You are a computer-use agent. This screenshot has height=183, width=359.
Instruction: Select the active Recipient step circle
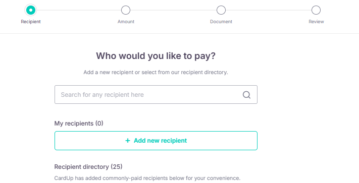pyautogui.click(x=31, y=10)
